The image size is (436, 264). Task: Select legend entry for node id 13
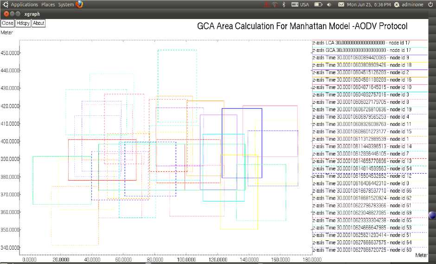(362, 161)
